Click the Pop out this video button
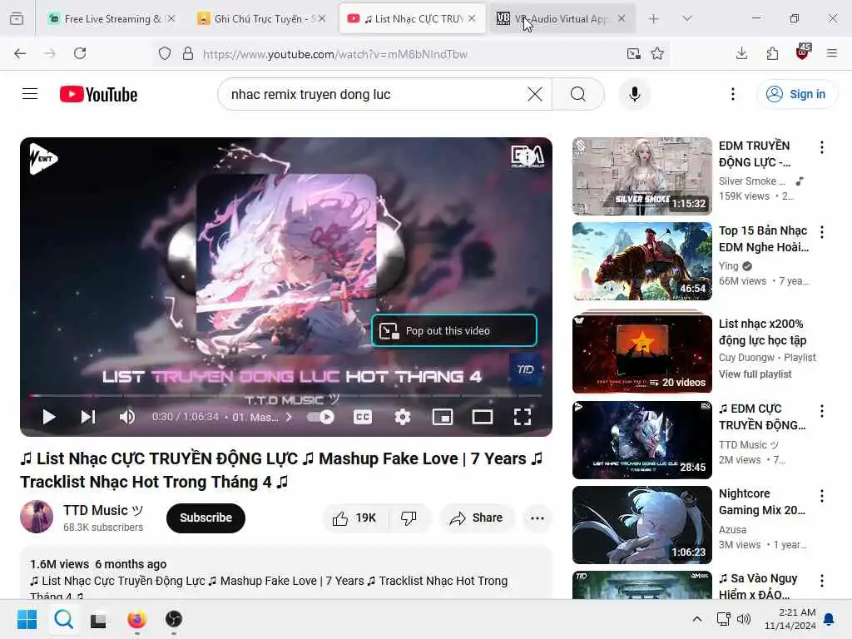The image size is (852, 639). click(x=454, y=330)
